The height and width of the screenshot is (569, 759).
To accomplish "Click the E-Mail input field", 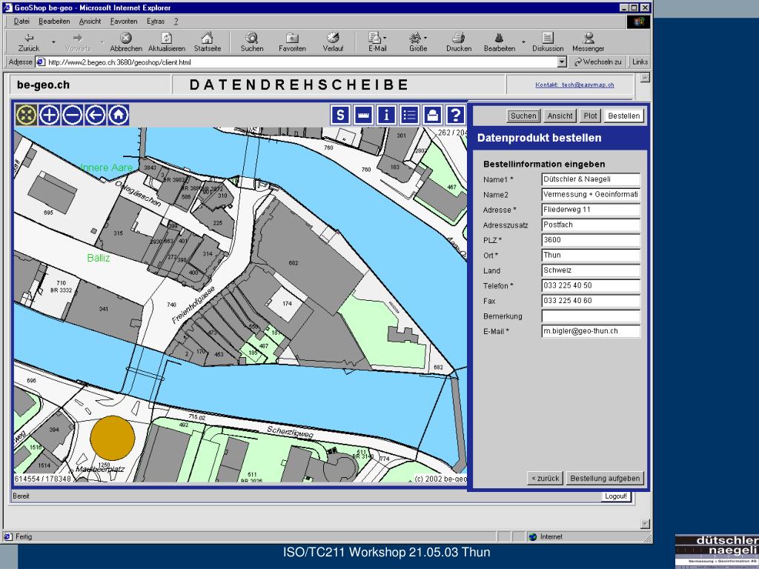I will click(x=591, y=331).
